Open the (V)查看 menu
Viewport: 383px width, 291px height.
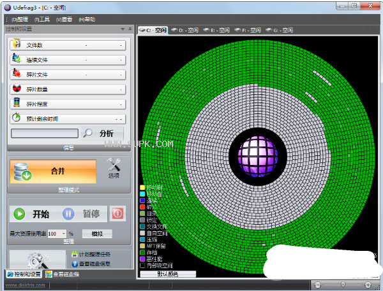64,20
